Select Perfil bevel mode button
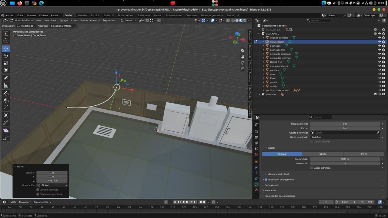This screenshot has height=218, width=388. point(364,154)
